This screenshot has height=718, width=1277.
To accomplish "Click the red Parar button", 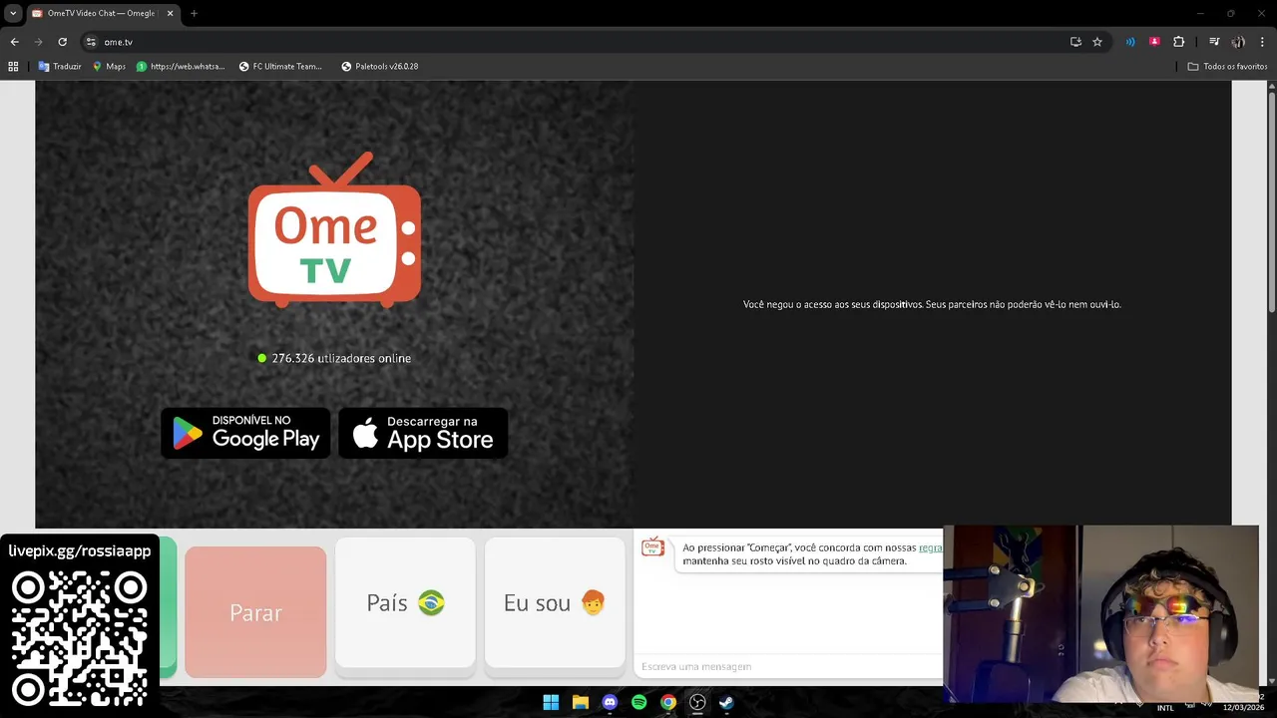I will (x=255, y=612).
